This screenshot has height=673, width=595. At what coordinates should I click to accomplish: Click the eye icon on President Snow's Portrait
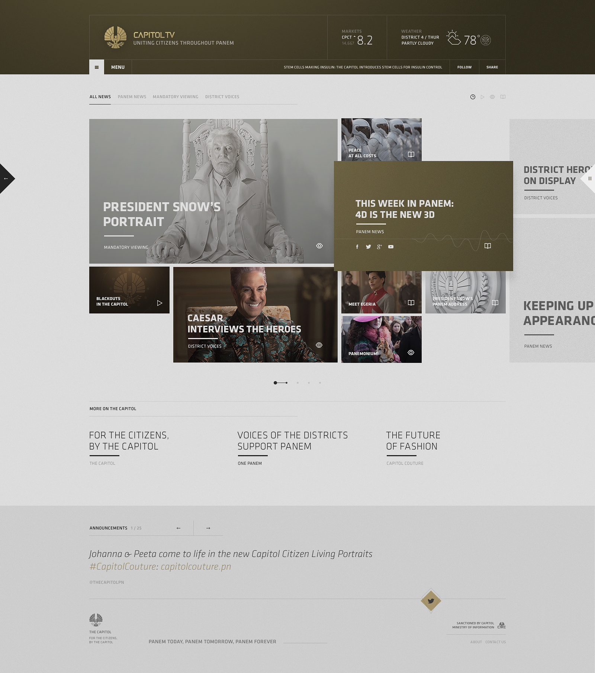[x=319, y=246]
